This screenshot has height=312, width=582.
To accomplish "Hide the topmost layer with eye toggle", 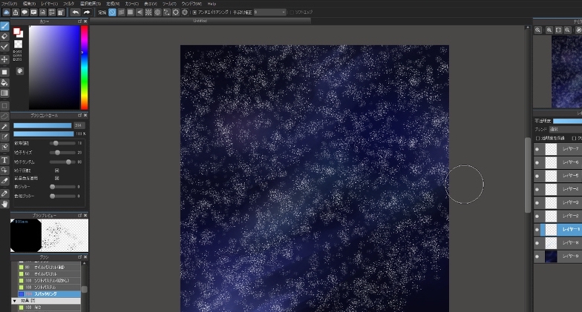I will click(x=537, y=149).
